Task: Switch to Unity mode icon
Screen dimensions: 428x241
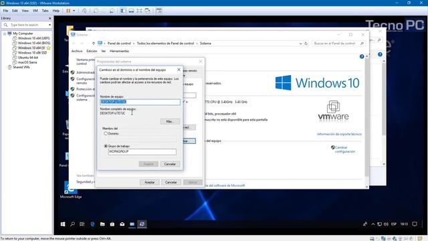Action: [147, 11]
